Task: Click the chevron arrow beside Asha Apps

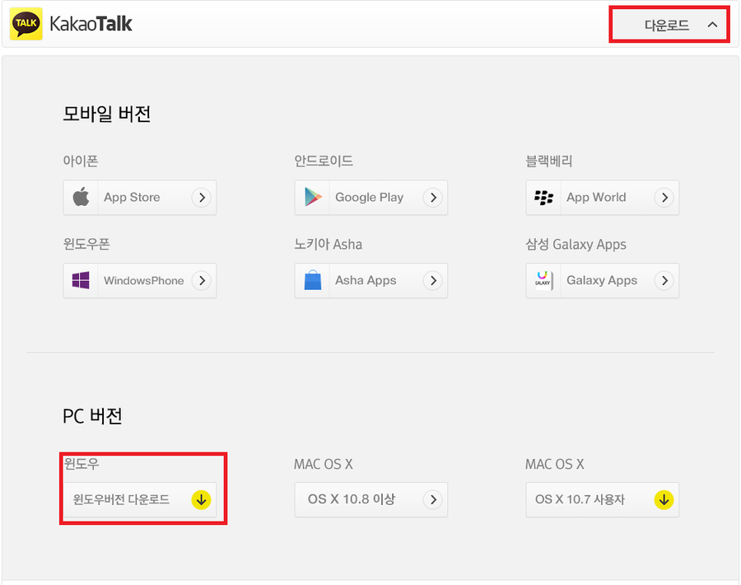Action: pyautogui.click(x=432, y=281)
